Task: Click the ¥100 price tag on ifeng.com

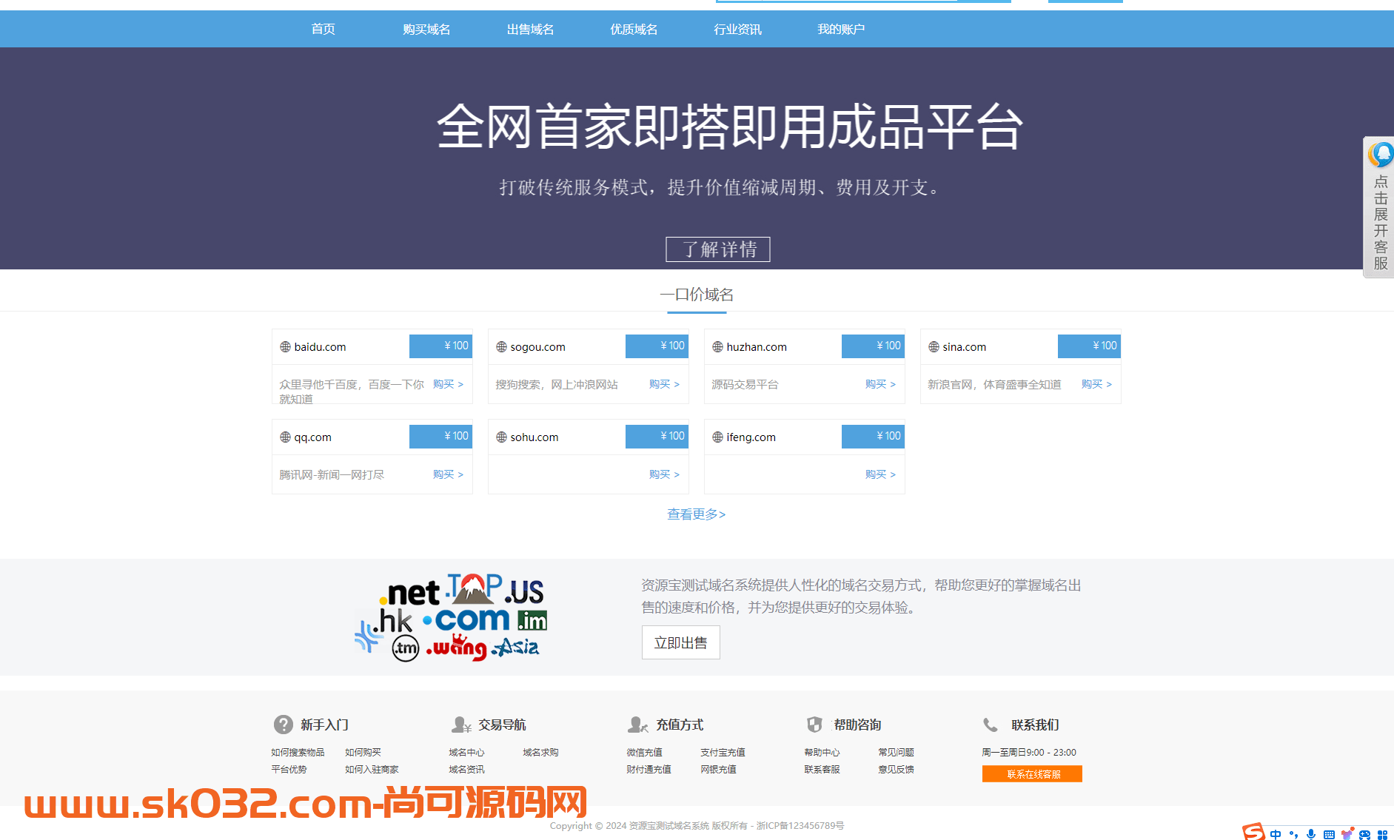Action: tap(874, 436)
